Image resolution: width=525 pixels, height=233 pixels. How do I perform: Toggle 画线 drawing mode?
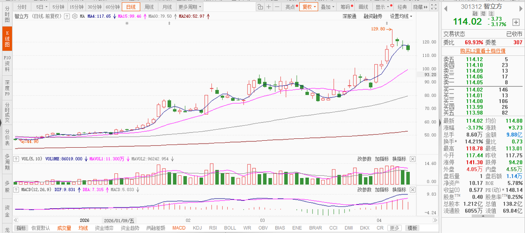coord(363,7)
